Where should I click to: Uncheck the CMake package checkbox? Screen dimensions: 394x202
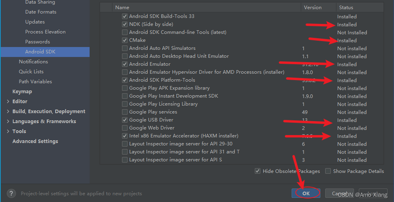pyautogui.click(x=125, y=40)
